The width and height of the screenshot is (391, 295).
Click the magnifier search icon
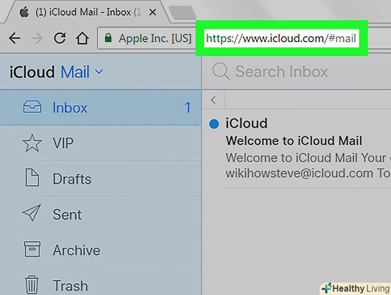click(220, 71)
